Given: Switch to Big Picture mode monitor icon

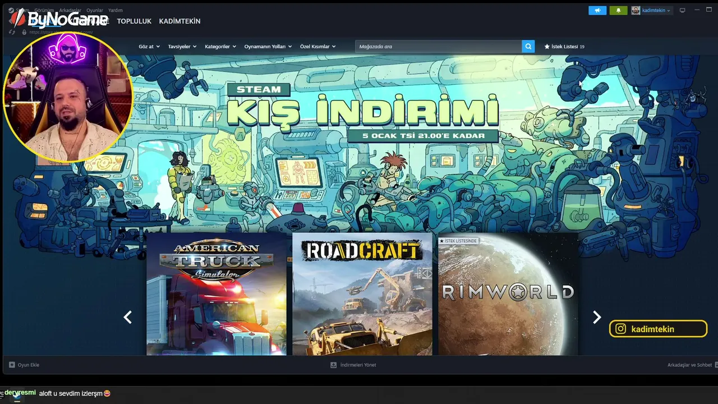Looking at the screenshot, I should coord(682,10).
